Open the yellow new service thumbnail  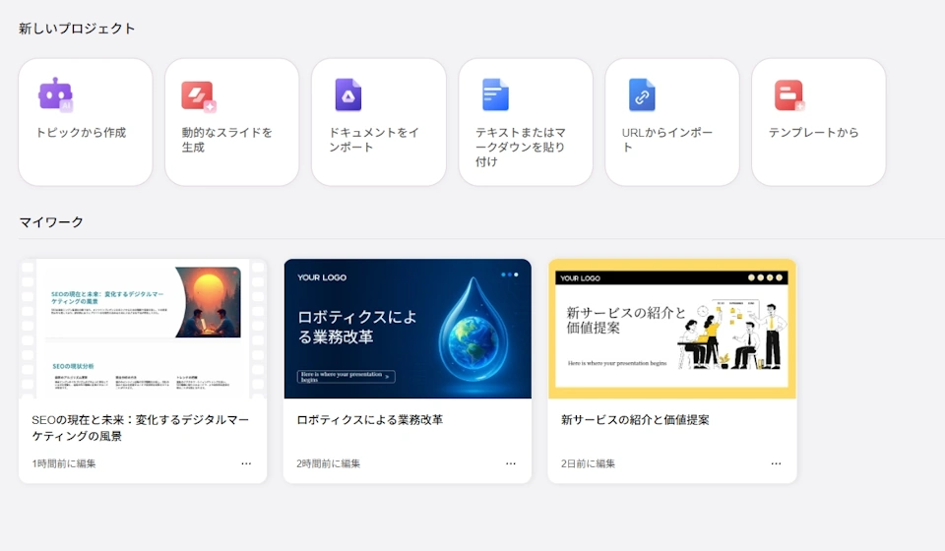point(672,329)
